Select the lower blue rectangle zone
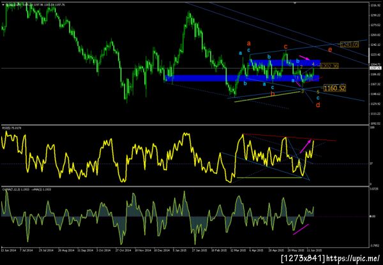Screen dimensions: 383x265 tap(242, 78)
